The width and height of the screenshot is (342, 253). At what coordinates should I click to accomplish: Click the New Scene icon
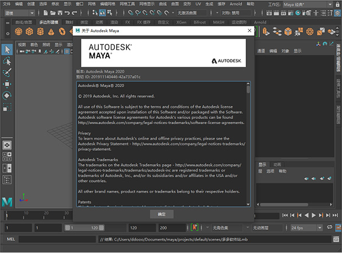click(46, 13)
